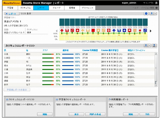Select the solid red square activity icon
The image size is (161, 118).
click(93, 30)
